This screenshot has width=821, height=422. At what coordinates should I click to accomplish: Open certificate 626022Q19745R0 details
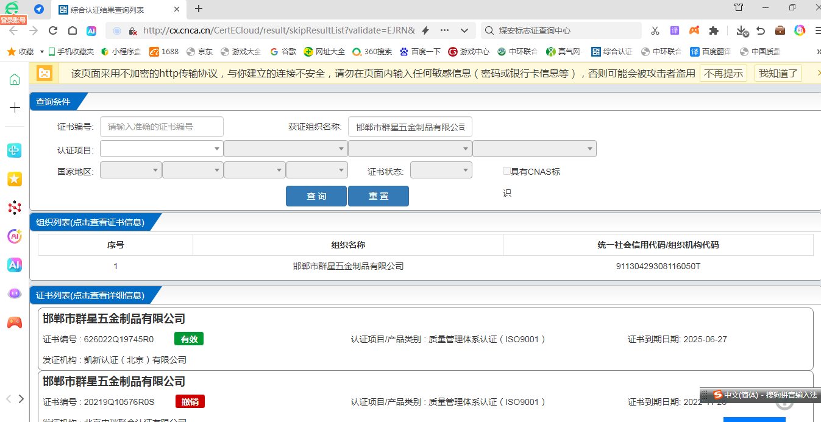pos(425,339)
